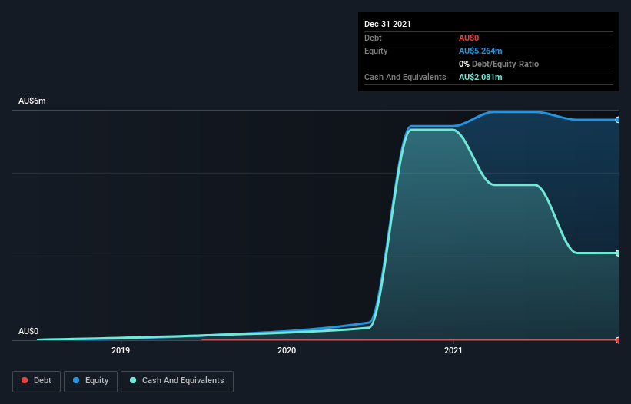
Task: Toggle the Cash And Equivalents legend button
Action: (177, 381)
